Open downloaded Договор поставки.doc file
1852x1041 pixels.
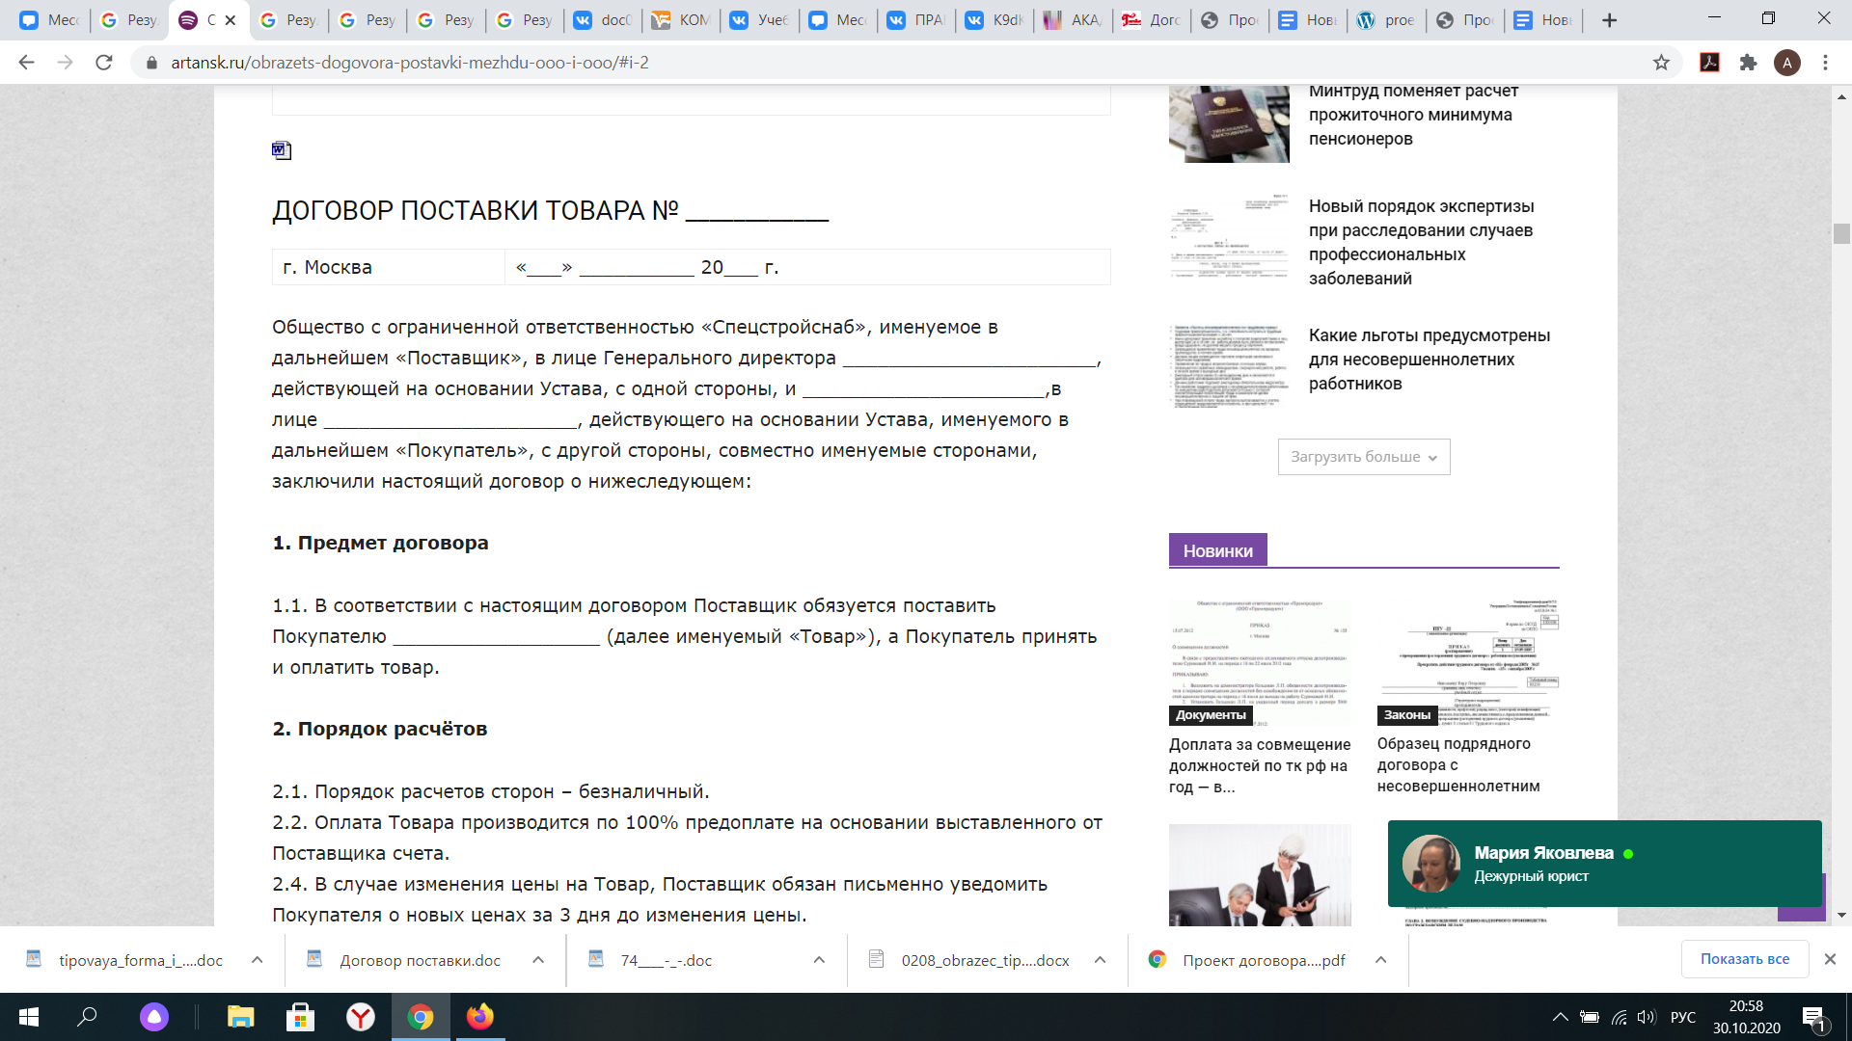coord(405,960)
